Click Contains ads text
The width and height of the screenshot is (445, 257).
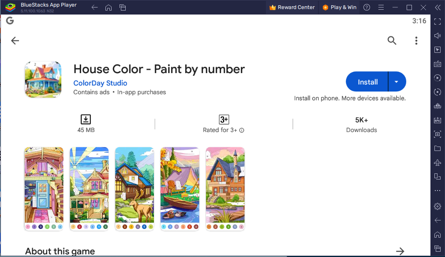91,92
